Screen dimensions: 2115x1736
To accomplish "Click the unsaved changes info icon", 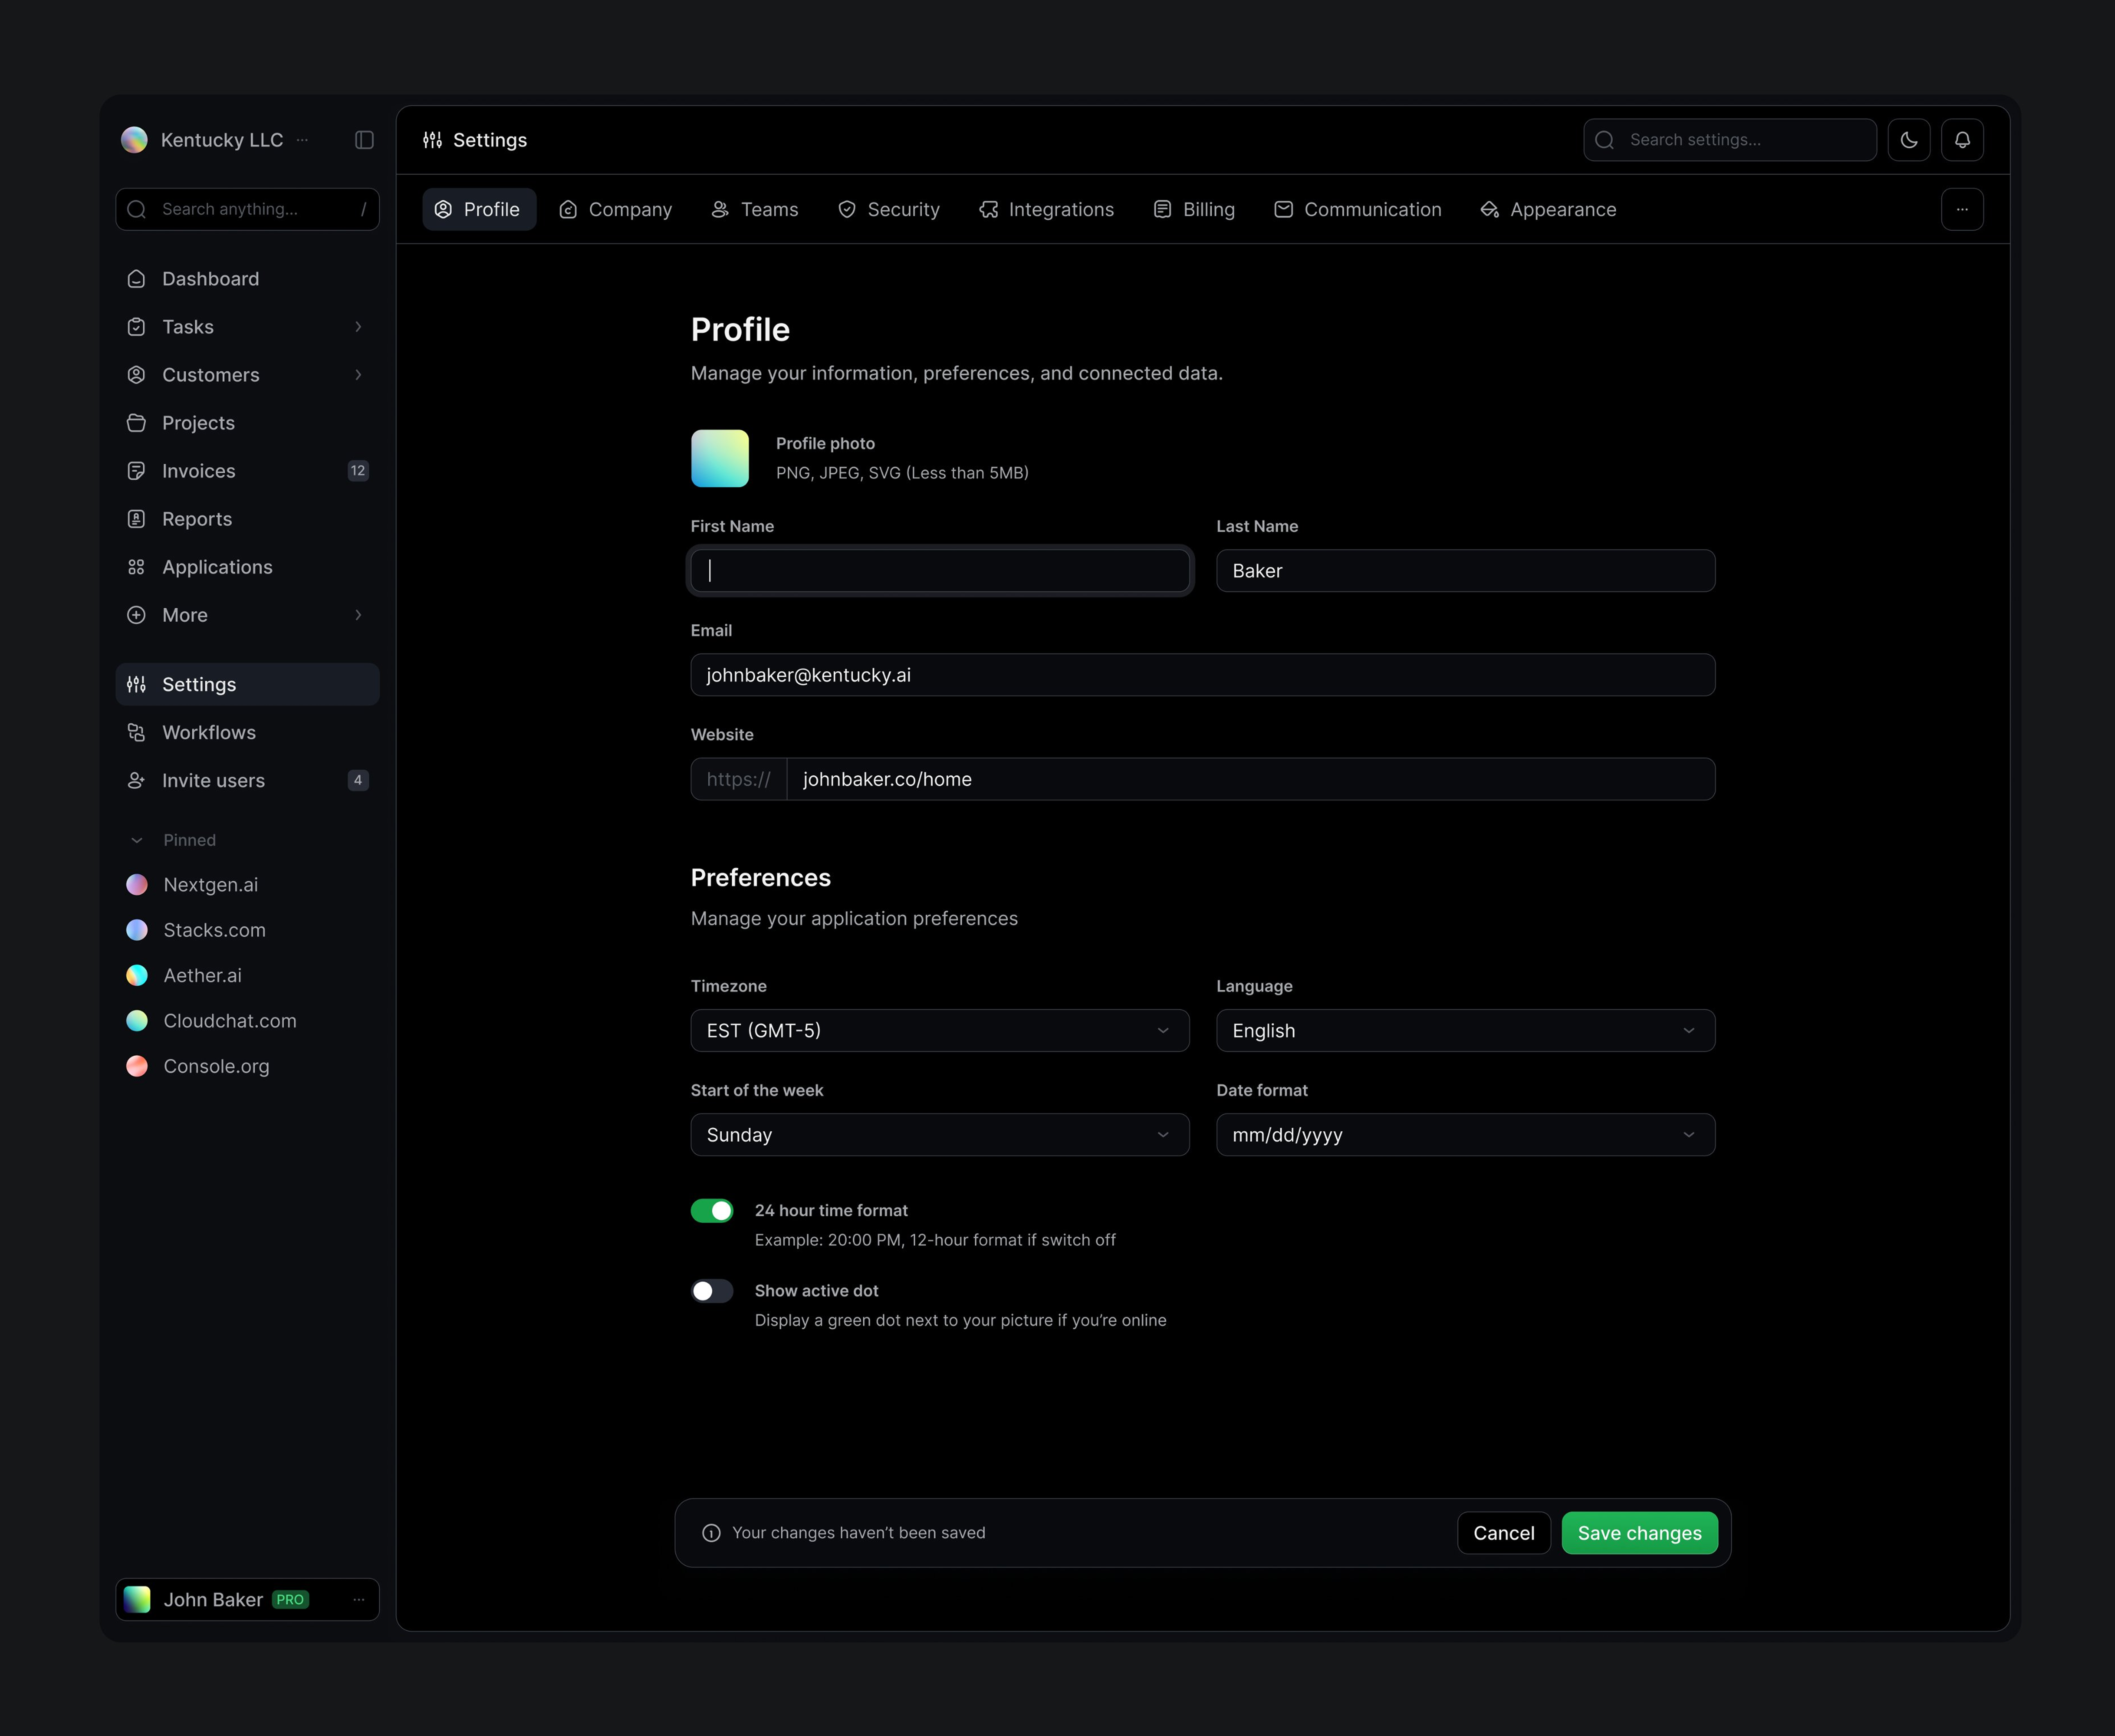I will click(711, 1533).
